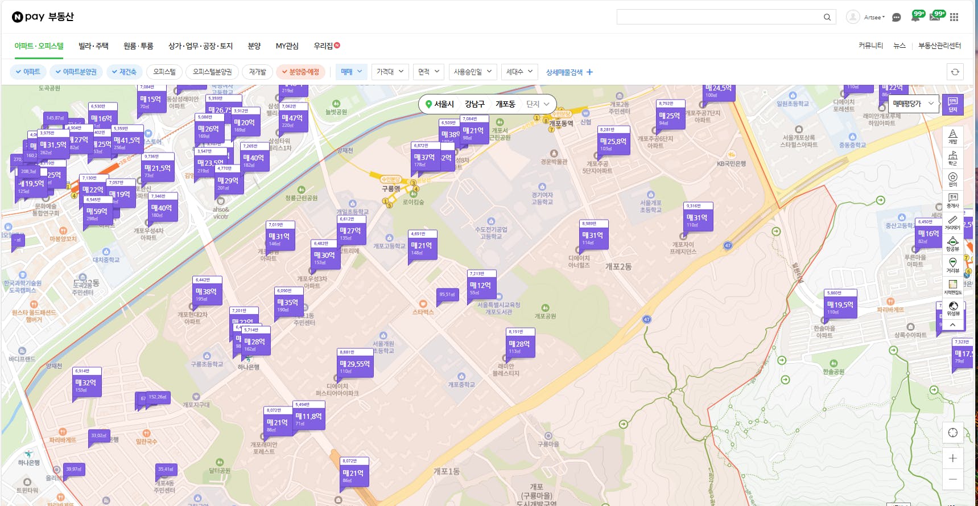Zoom out the map

953,479
